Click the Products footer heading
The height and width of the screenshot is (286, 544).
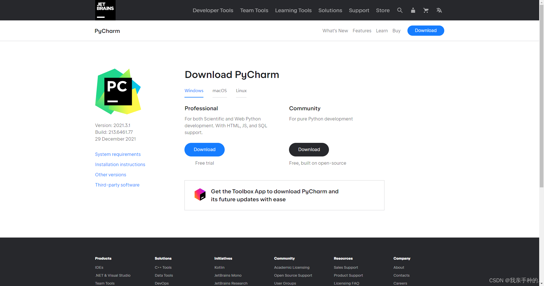tap(103, 259)
